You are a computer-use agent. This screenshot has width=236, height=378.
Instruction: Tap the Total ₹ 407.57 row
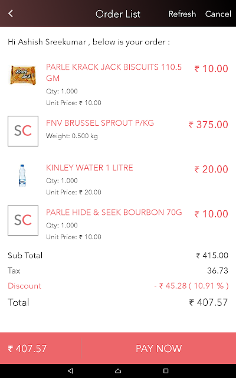tap(118, 302)
